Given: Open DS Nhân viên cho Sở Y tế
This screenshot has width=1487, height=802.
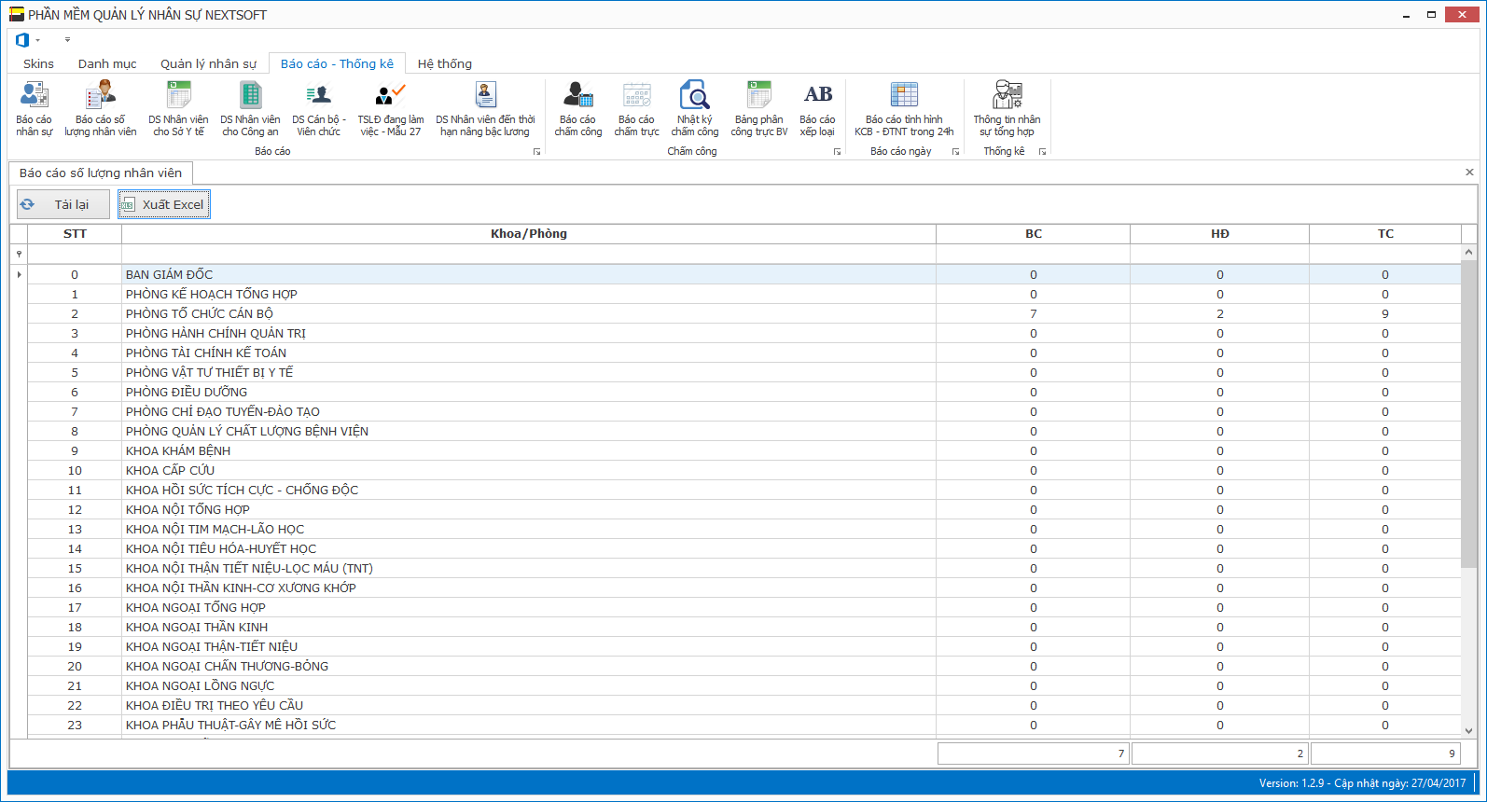Looking at the screenshot, I should [178, 109].
